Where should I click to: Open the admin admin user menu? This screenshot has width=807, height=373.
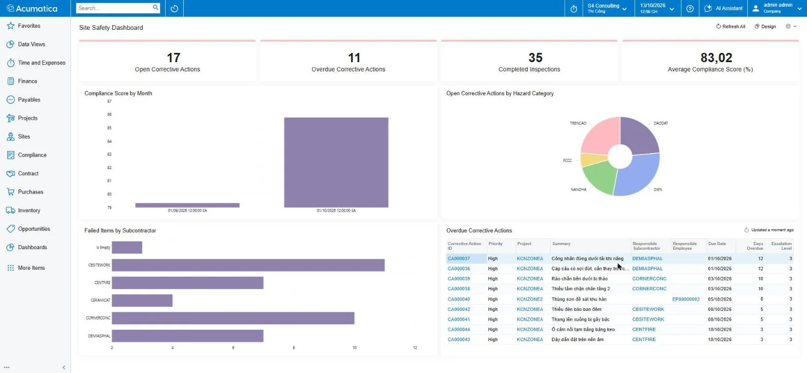click(x=778, y=8)
